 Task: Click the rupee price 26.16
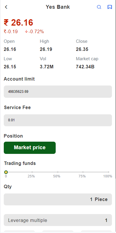coord(18,23)
